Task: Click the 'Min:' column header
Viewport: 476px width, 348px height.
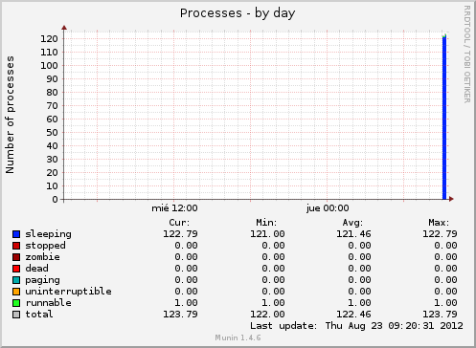Action: (x=266, y=223)
